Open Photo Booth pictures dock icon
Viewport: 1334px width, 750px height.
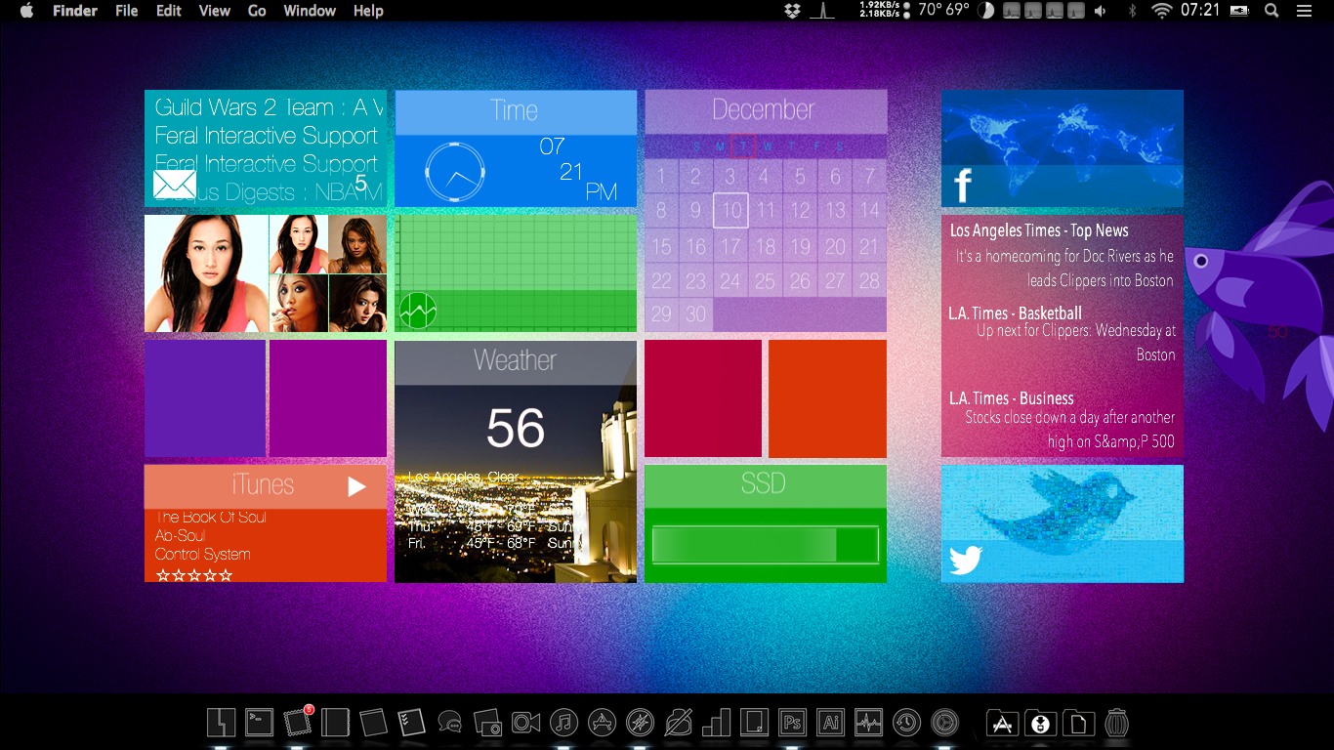tap(487, 723)
